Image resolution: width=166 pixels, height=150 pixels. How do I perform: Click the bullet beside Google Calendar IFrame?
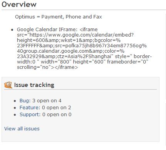(x=12, y=30)
